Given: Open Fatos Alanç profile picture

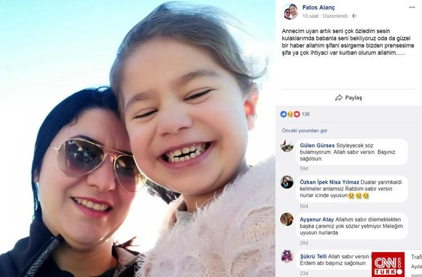Looking at the screenshot, I should point(290,11).
